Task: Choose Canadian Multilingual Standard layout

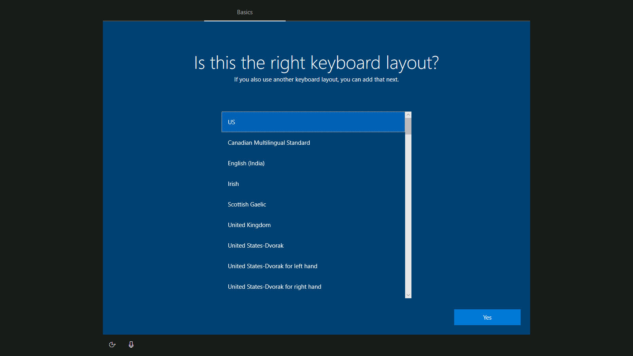Action: 269,143
